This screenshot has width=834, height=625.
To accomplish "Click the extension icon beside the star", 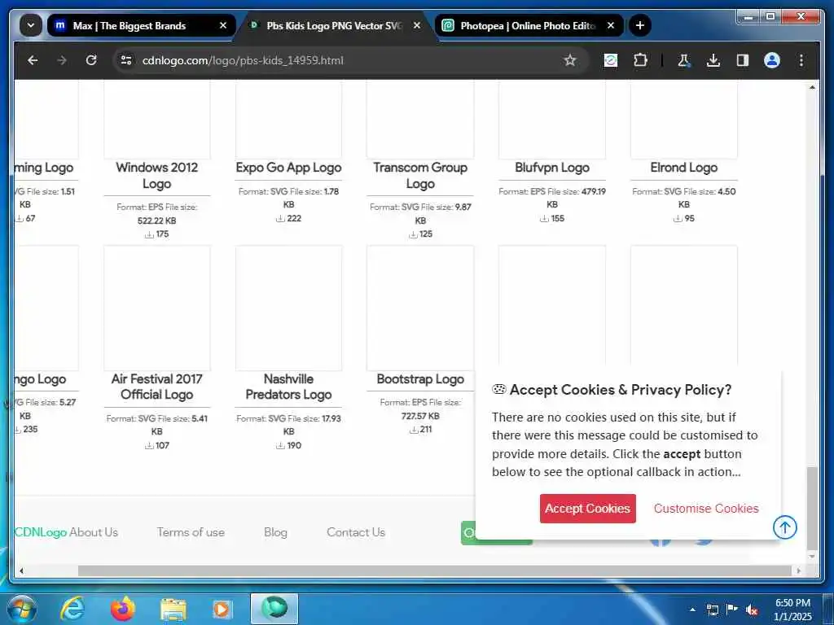I will click(x=611, y=60).
